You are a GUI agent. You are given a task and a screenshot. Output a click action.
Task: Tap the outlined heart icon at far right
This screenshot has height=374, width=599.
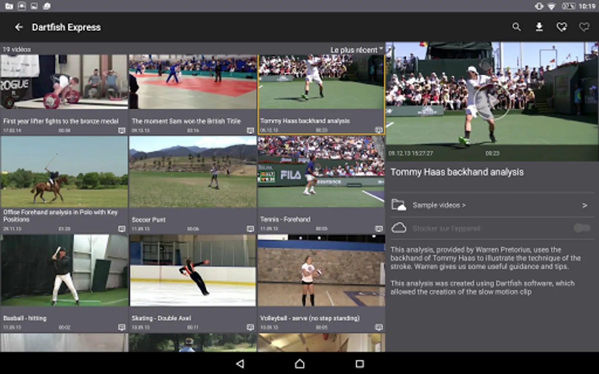pos(584,27)
